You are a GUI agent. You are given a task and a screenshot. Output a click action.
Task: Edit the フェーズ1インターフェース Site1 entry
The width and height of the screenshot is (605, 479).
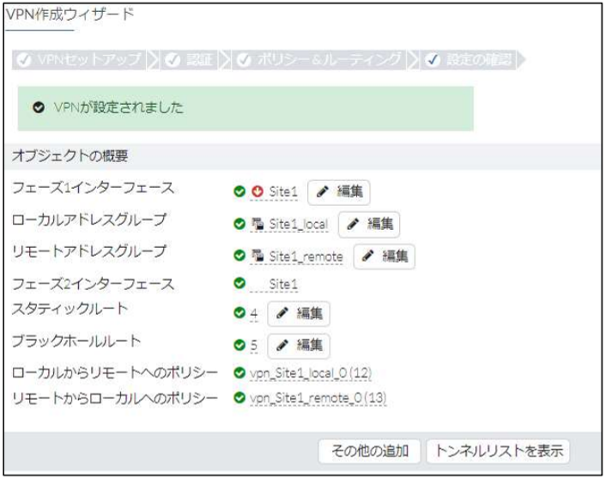tap(339, 191)
